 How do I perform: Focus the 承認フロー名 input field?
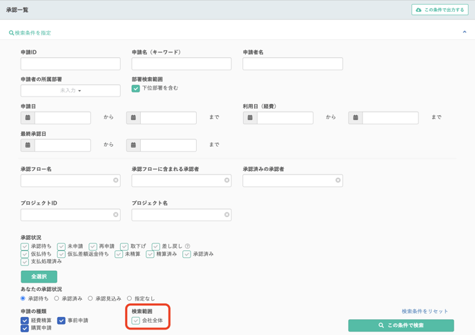tap(70, 181)
